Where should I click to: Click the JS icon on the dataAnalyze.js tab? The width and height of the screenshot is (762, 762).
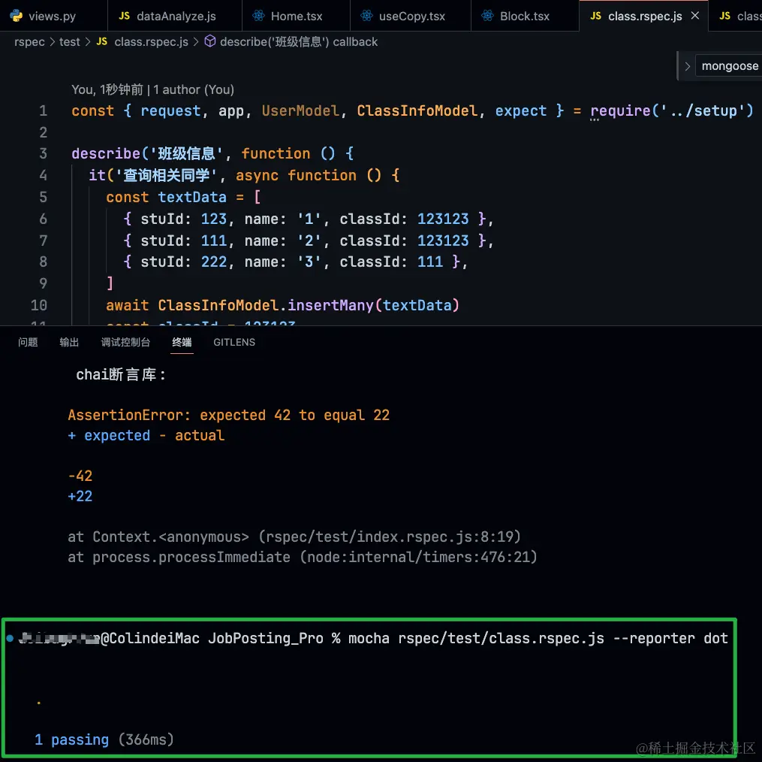pyautogui.click(x=125, y=16)
